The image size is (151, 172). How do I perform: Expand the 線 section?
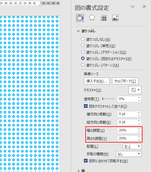(78, 171)
